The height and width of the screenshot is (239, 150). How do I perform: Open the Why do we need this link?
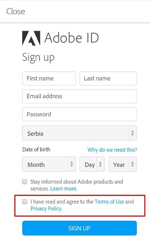click(x=112, y=150)
